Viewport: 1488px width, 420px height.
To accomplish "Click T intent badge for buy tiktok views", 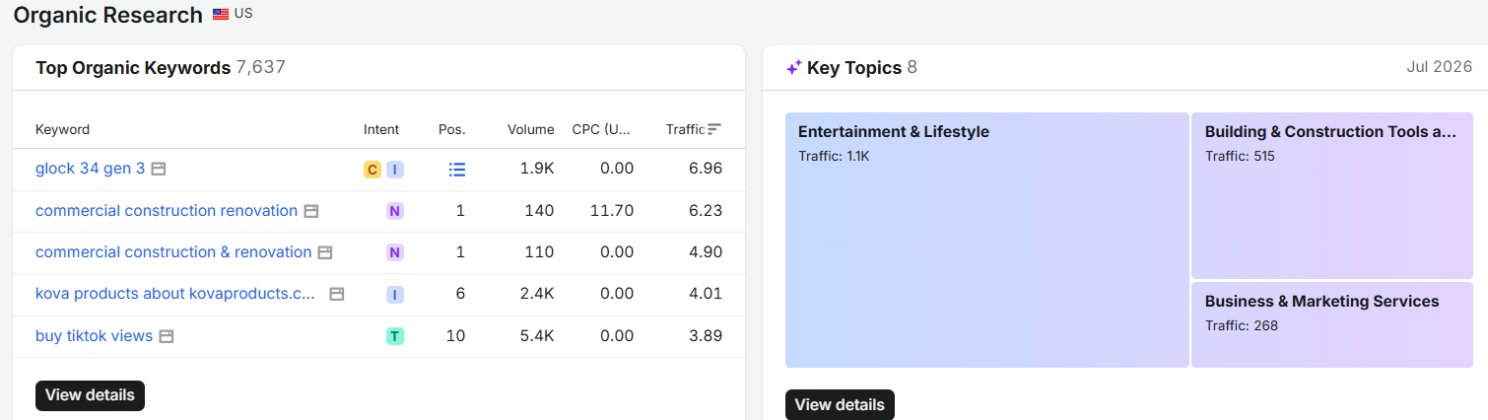I will click(x=395, y=336).
